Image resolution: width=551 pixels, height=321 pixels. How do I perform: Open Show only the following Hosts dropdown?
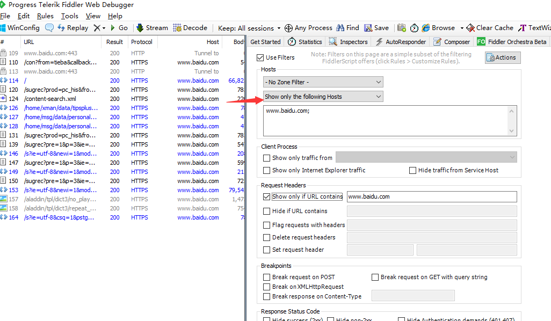click(323, 97)
